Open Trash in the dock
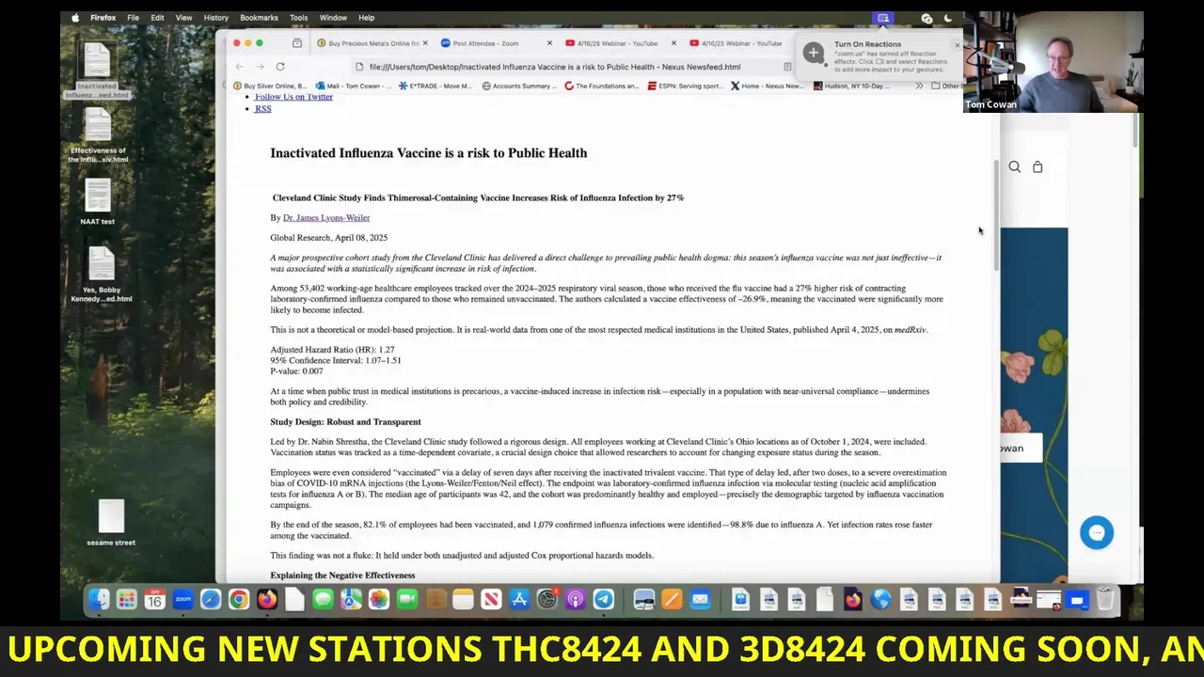The height and width of the screenshot is (677, 1204). click(1106, 600)
